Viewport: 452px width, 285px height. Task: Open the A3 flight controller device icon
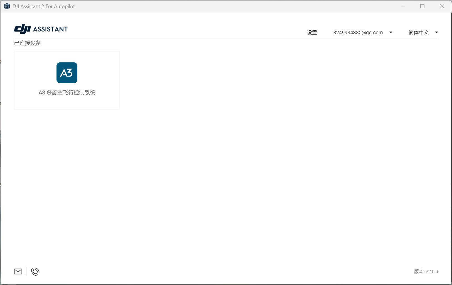coord(67,73)
